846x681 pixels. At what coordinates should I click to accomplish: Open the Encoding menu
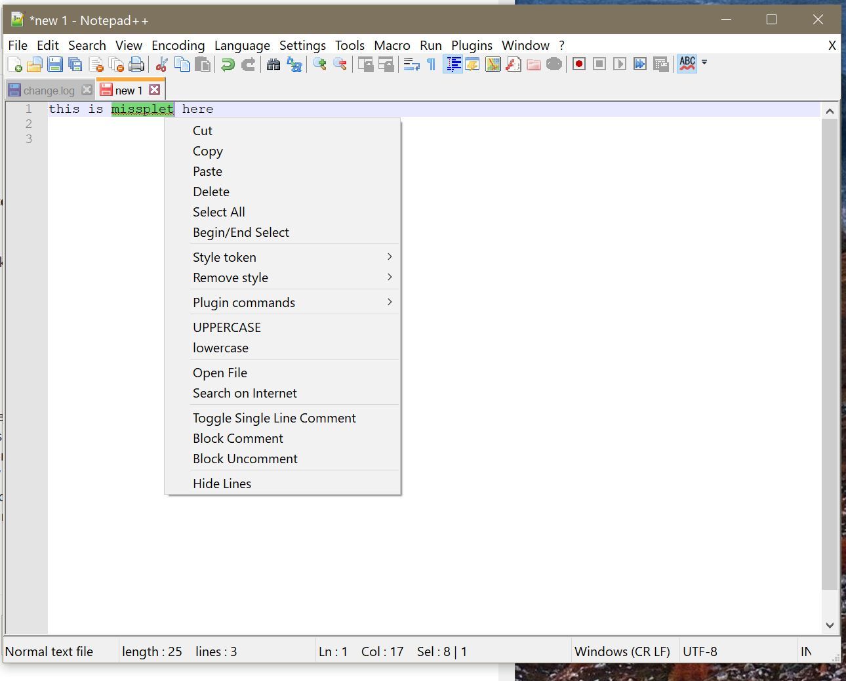tap(178, 45)
